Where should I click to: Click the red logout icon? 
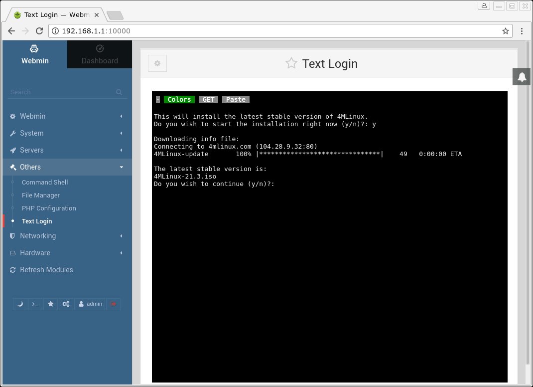click(x=113, y=304)
